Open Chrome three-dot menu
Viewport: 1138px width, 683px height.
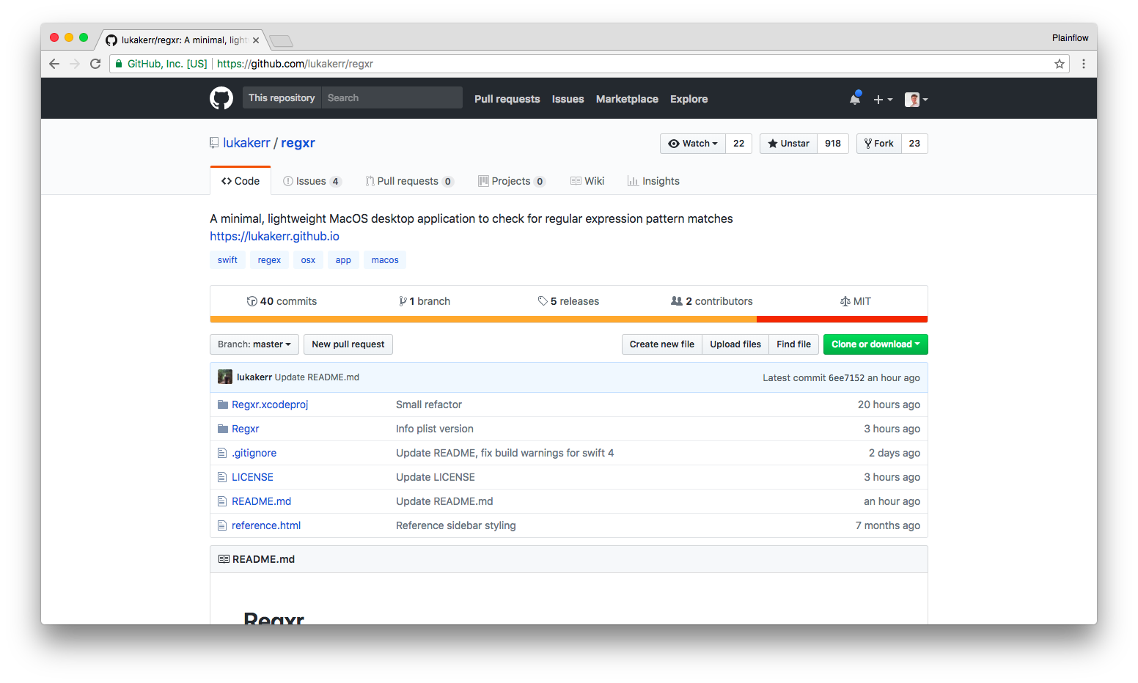pos(1084,64)
